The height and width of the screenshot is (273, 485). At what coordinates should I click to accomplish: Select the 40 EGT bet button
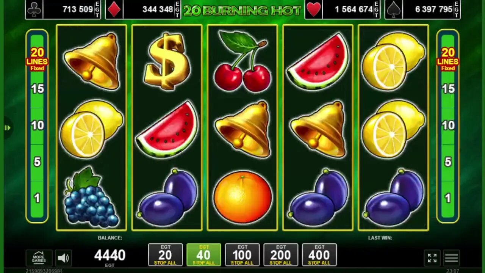coord(204,255)
